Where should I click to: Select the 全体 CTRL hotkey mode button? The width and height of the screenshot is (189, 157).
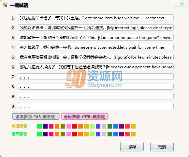pos(85,116)
